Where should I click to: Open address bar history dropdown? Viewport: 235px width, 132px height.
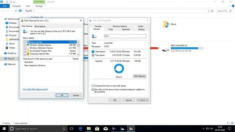point(209,11)
